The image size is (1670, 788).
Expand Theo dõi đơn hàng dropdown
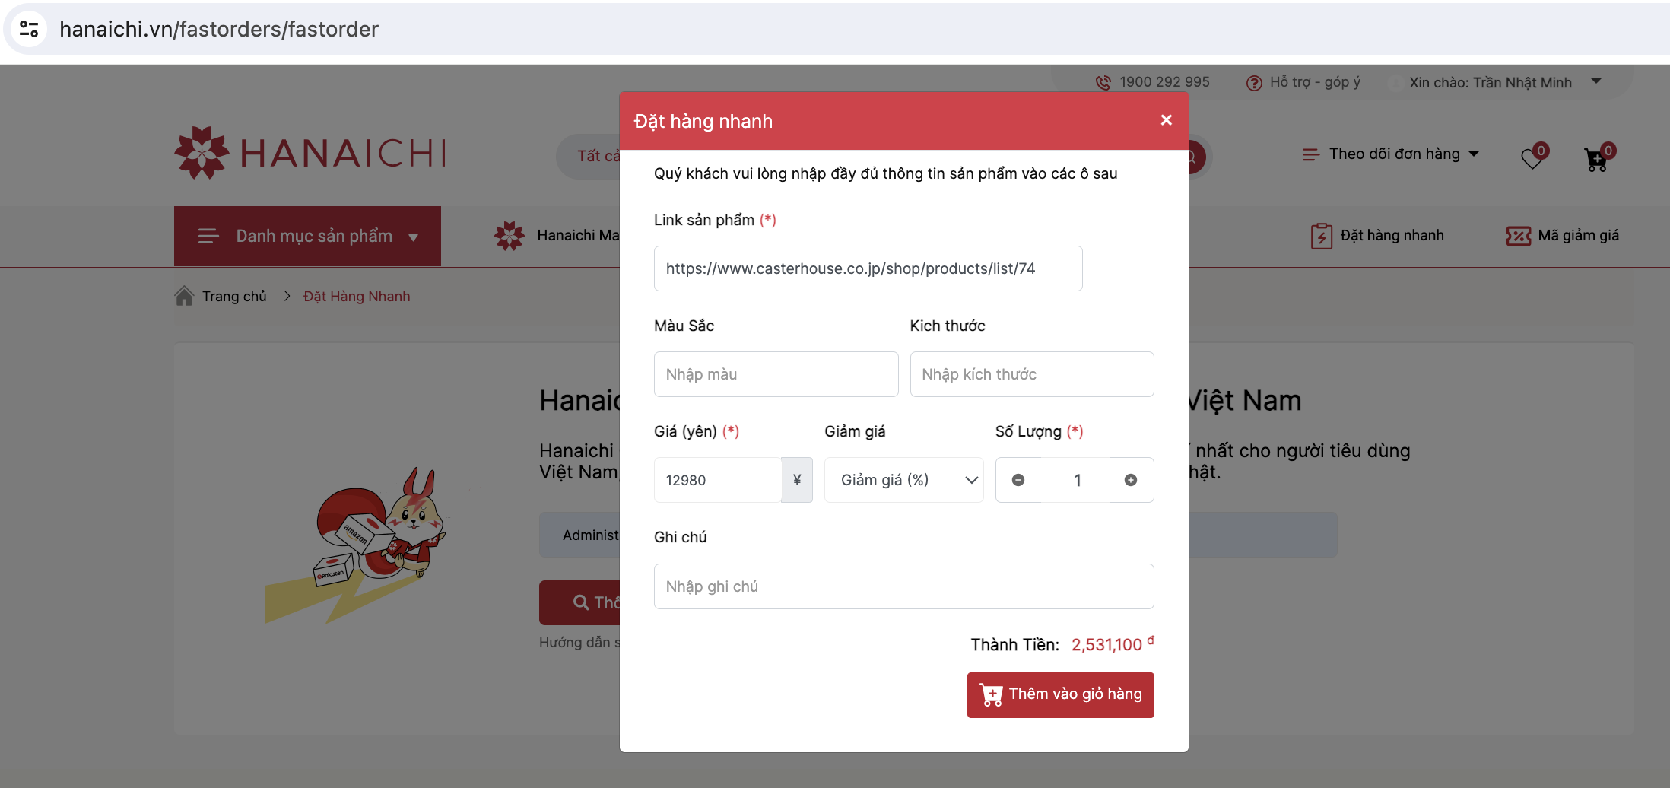pyautogui.click(x=1391, y=154)
